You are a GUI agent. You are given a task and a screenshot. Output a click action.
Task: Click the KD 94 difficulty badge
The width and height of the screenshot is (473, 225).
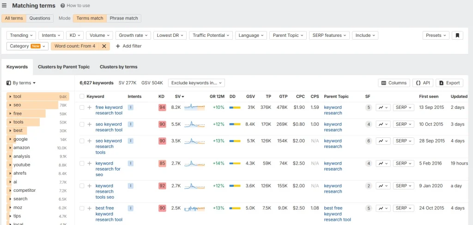point(162,107)
